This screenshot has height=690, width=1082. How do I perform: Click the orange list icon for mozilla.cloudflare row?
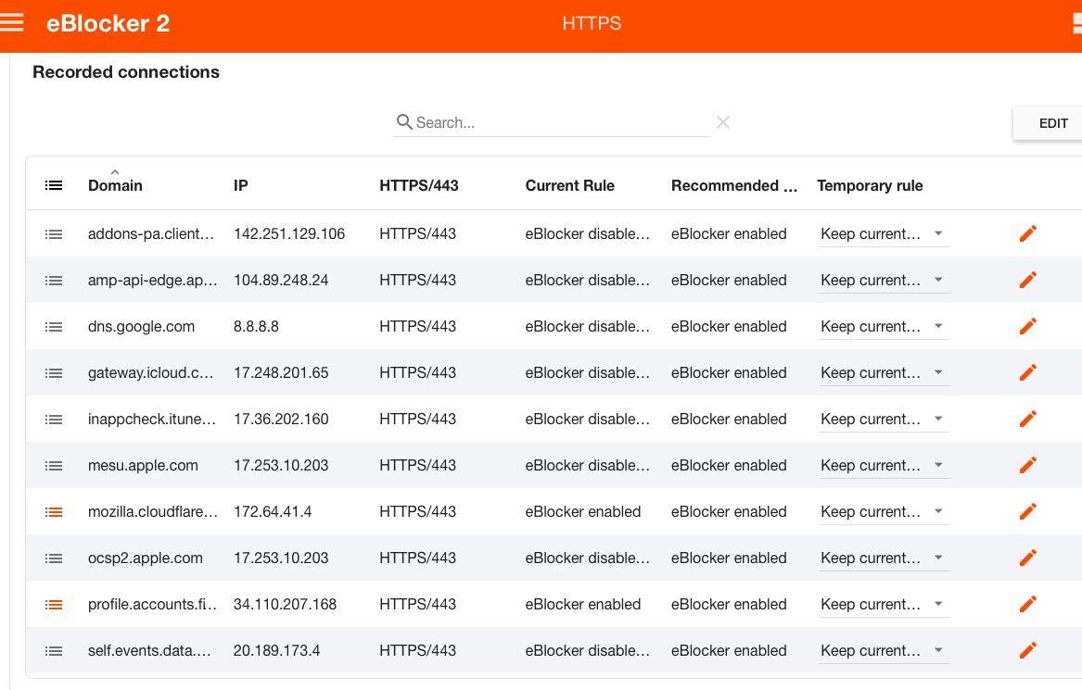click(x=54, y=512)
